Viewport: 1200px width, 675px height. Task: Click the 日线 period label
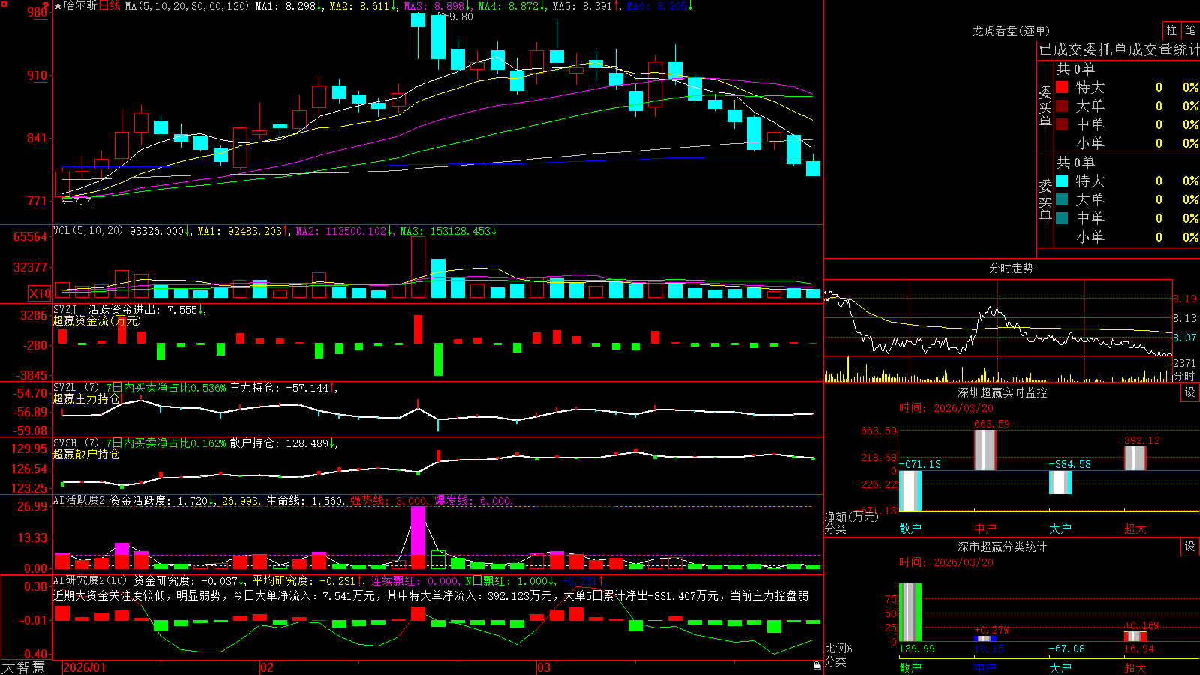[x=109, y=6]
